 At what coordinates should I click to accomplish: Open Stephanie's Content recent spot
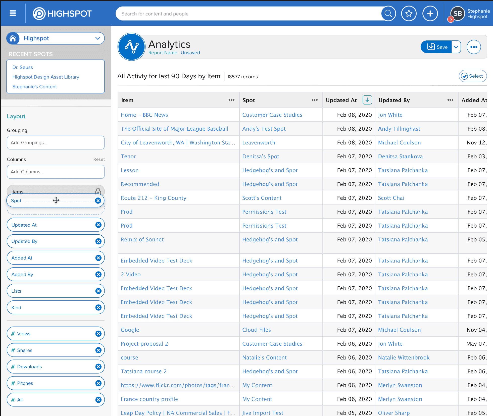(35, 87)
